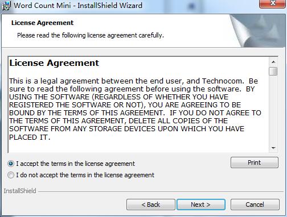The width and height of the screenshot is (287, 217).
Task: Click the 'Please read the following license agreement' subtitle
Action: [x=91, y=35]
